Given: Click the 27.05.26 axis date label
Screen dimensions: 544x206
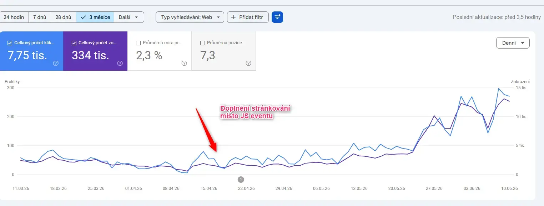Looking at the screenshot, I should 434,189.
